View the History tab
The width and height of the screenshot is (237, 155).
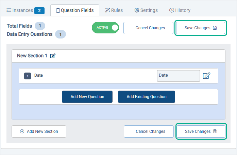tap(180, 10)
